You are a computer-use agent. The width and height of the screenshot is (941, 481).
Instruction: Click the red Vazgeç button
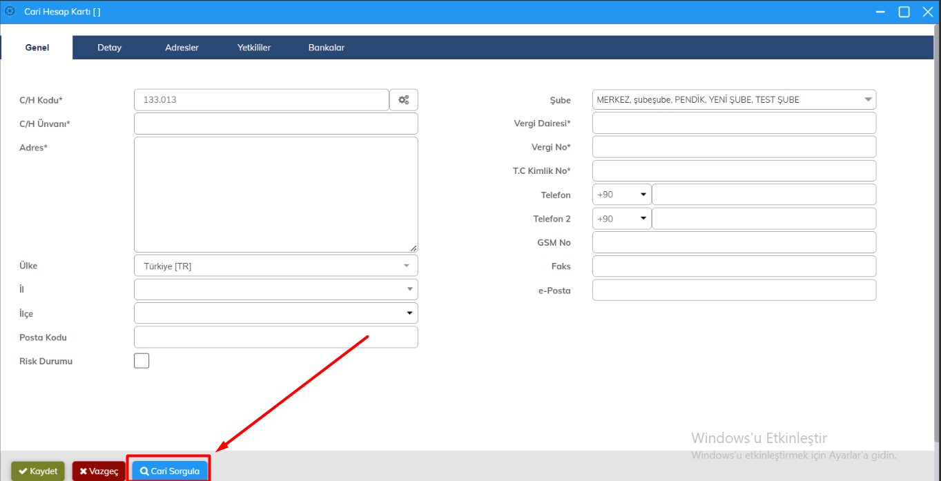click(99, 471)
